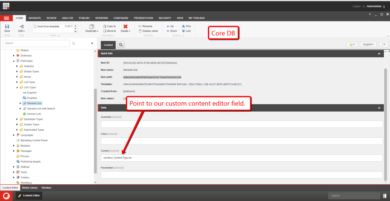The height and width of the screenshot is (201, 390).
Task: Expand the Languages tree node
Action: tap(14, 135)
